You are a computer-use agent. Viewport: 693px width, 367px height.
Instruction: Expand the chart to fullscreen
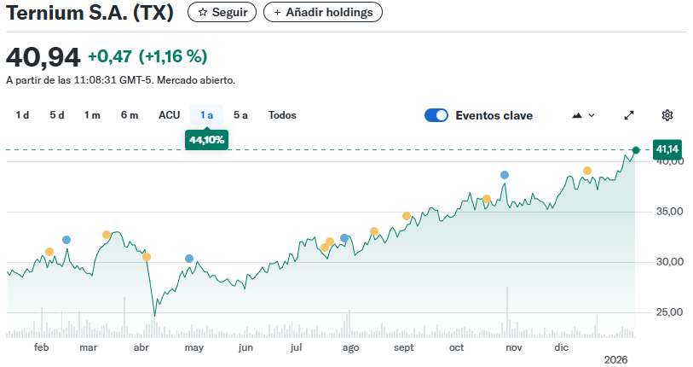[630, 115]
